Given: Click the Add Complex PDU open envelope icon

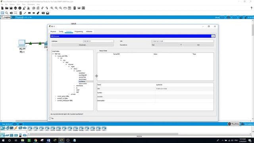Looking at the screenshot, I should point(48,13).
